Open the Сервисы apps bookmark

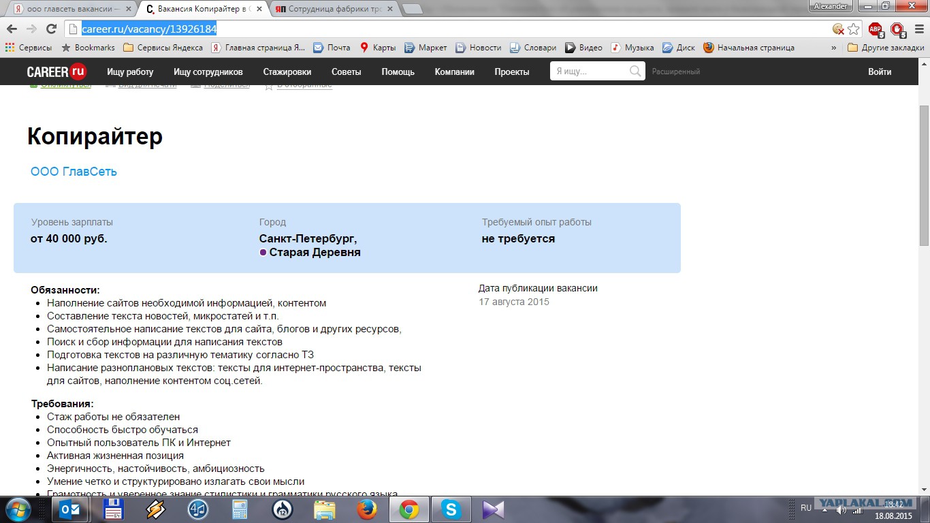(29, 48)
